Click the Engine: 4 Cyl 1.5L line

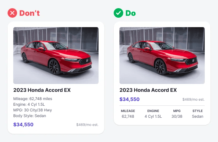29,104
